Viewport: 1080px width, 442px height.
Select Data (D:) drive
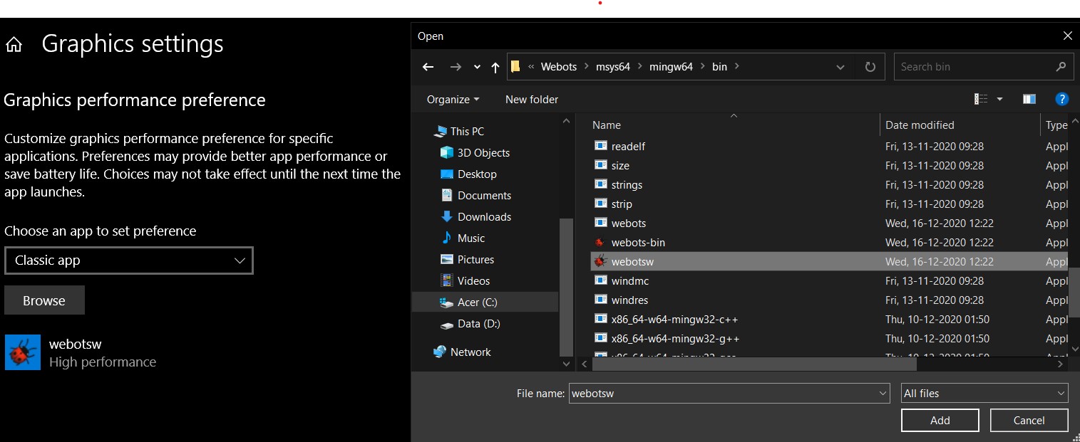tap(478, 324)
